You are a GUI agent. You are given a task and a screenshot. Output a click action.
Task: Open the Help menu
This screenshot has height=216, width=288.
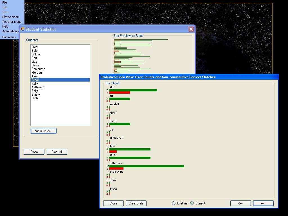[x=5, y=26]
